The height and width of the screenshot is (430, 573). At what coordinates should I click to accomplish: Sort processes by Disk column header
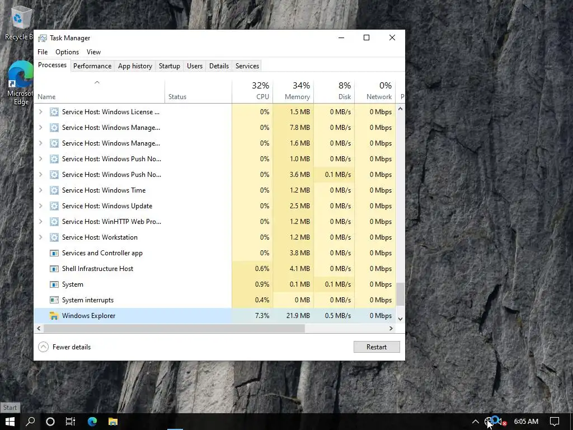(335, 91)
